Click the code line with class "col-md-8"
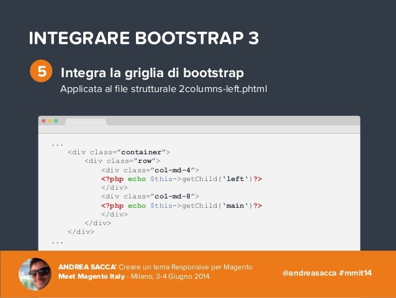Viewport: 396px width, 298px height. [x=150, y=197]
